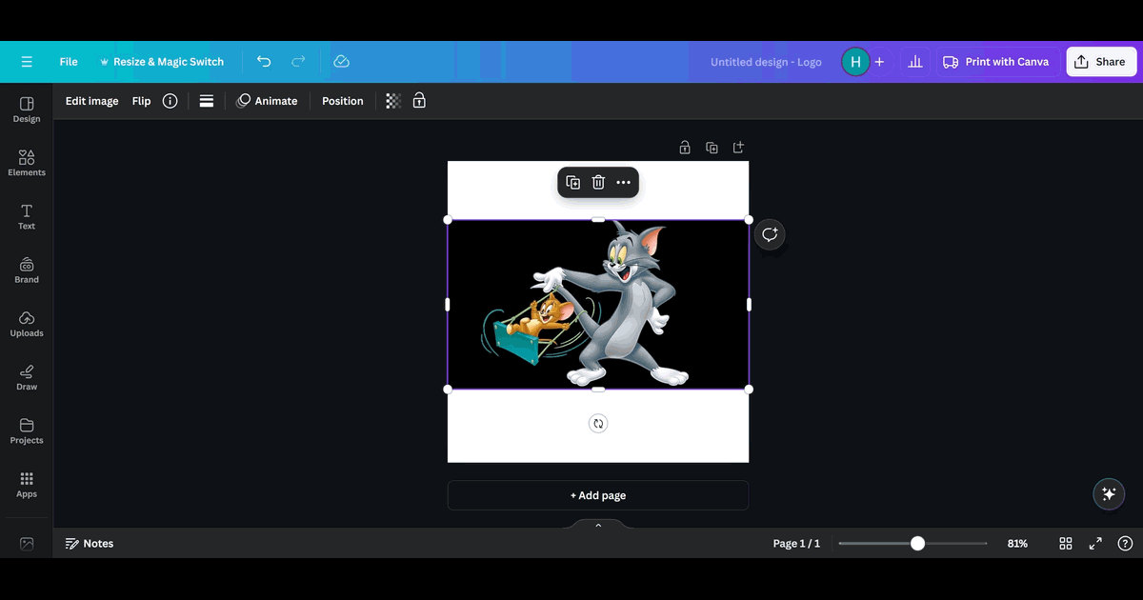Check cloud save status icon
This screenshot has width=1143, height=600.
pos(341,62)
